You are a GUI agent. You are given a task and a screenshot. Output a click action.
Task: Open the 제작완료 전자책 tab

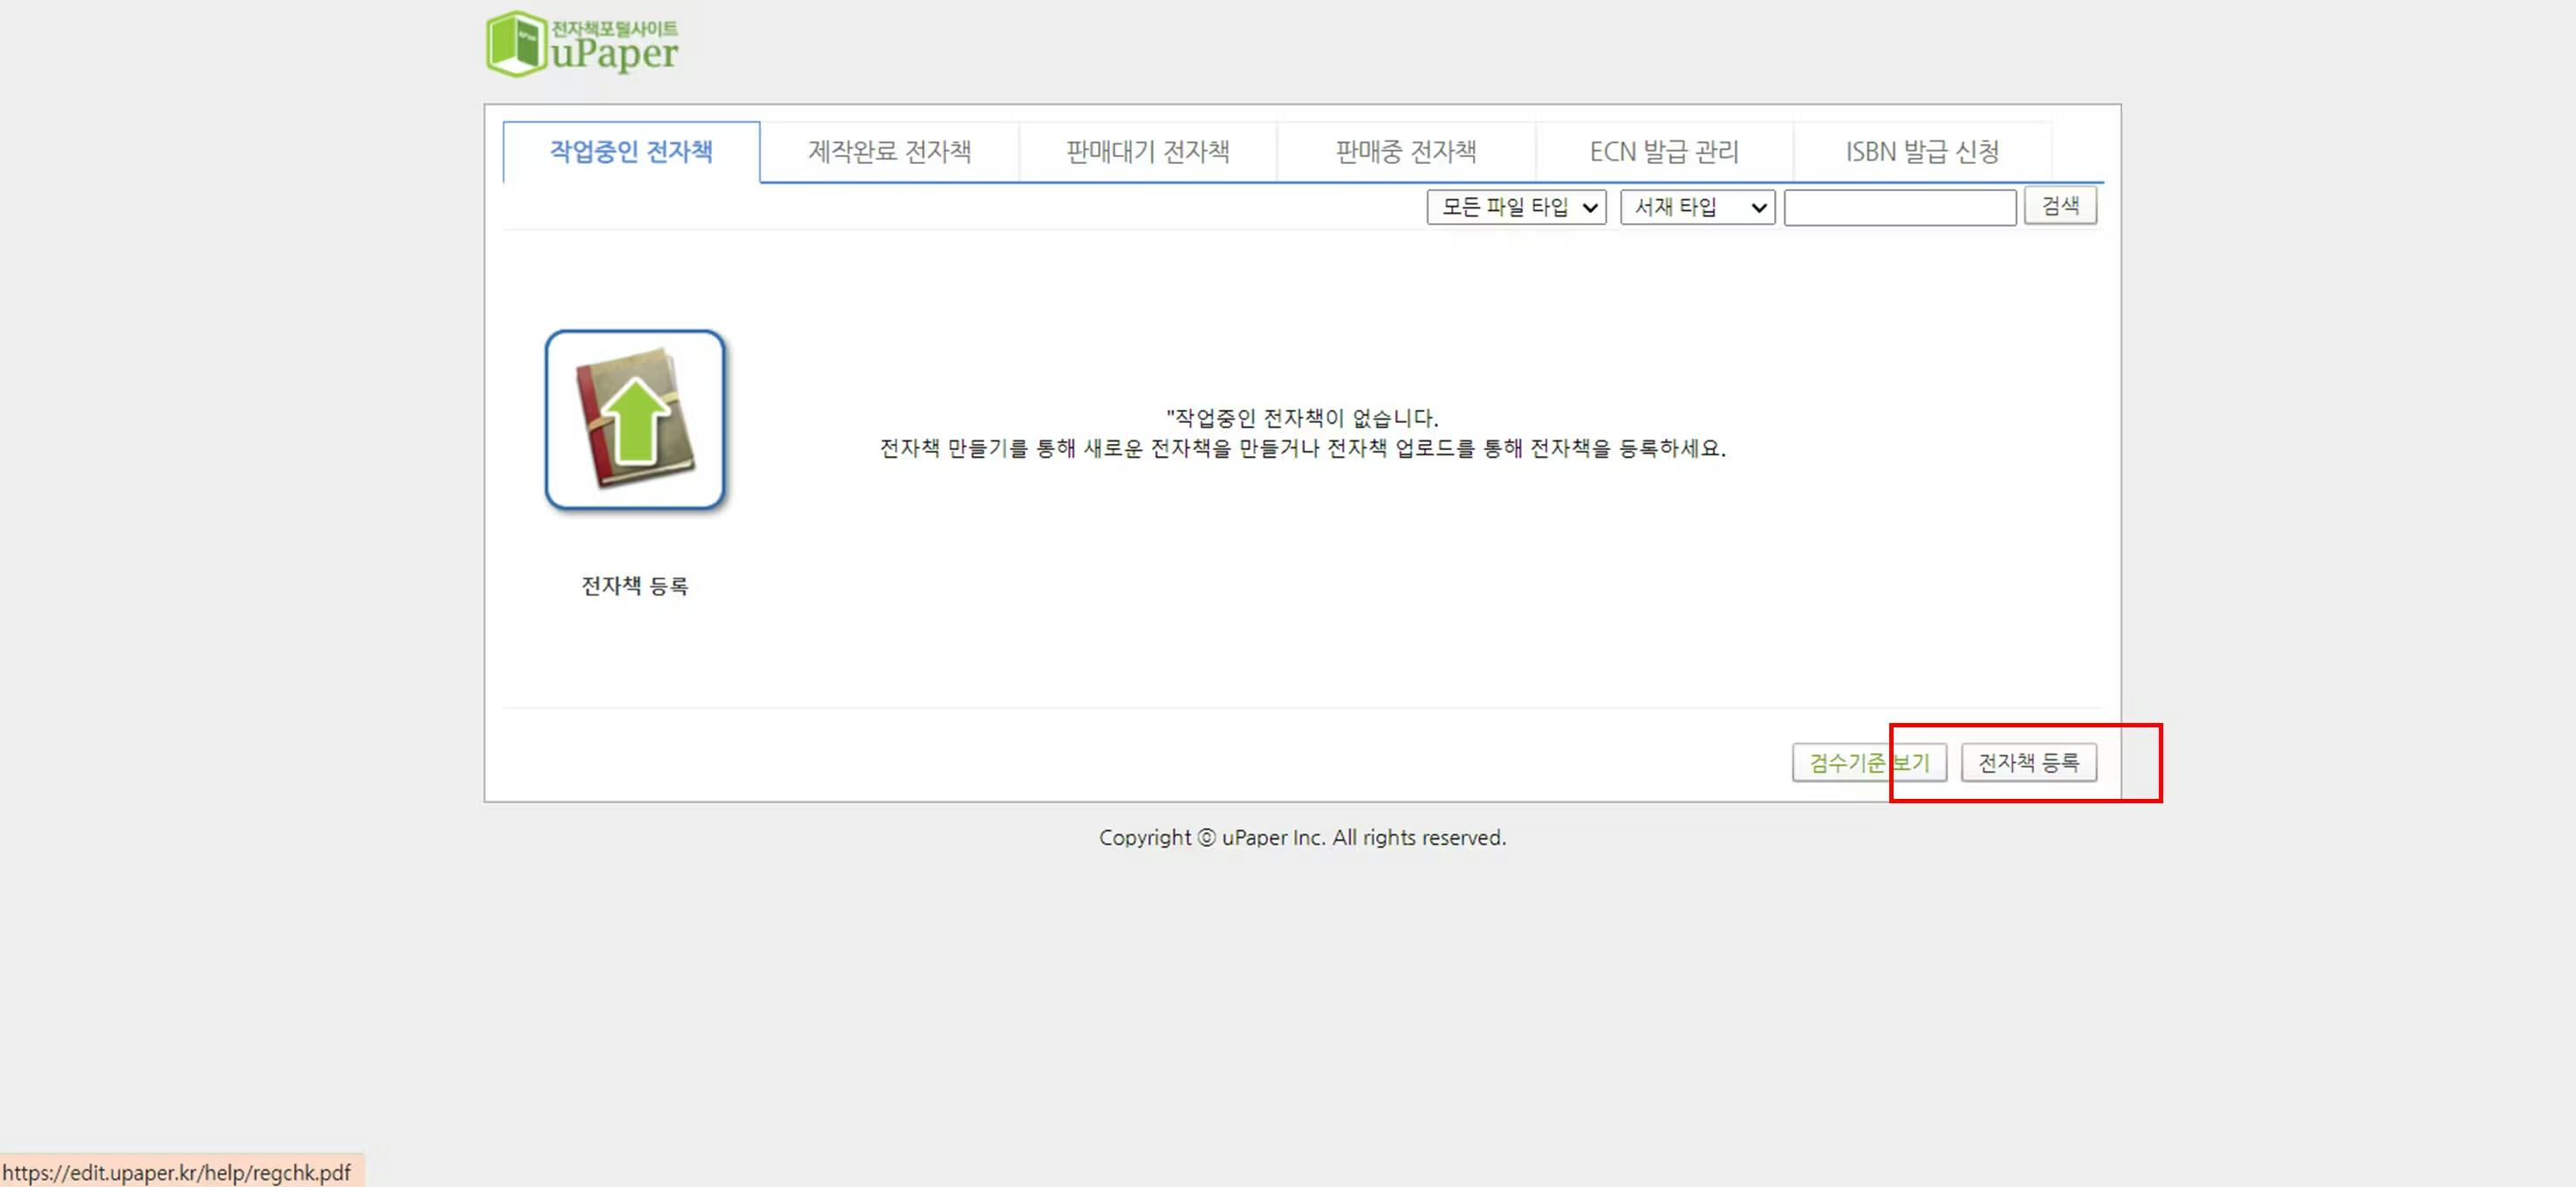point(889,152)
